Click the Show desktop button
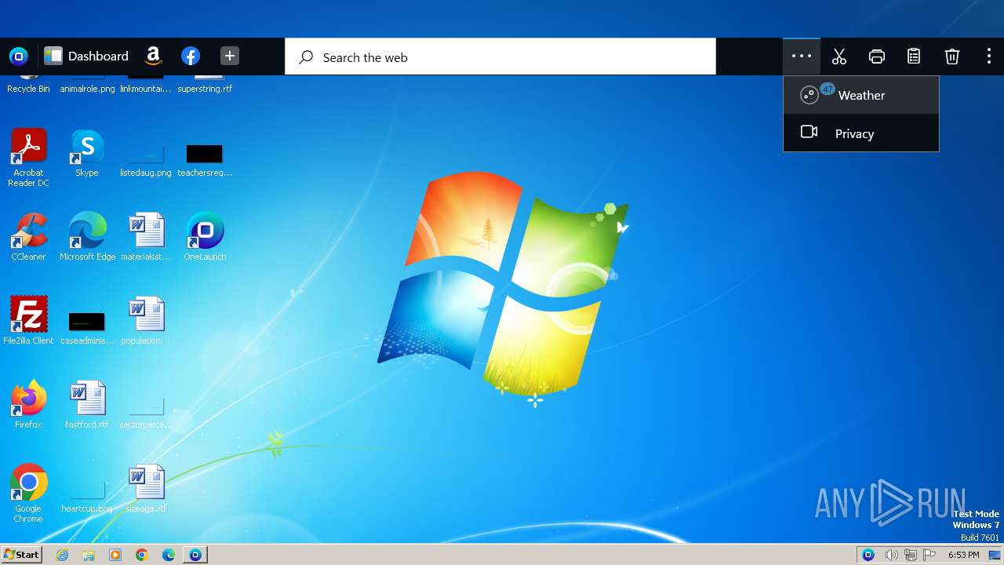This screenshot has width=1004, height=565. (995, 555)
